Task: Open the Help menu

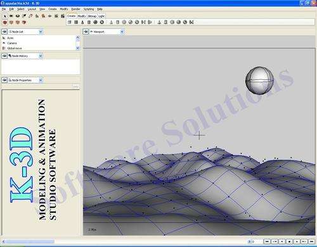Action: (x=100, y=9)
